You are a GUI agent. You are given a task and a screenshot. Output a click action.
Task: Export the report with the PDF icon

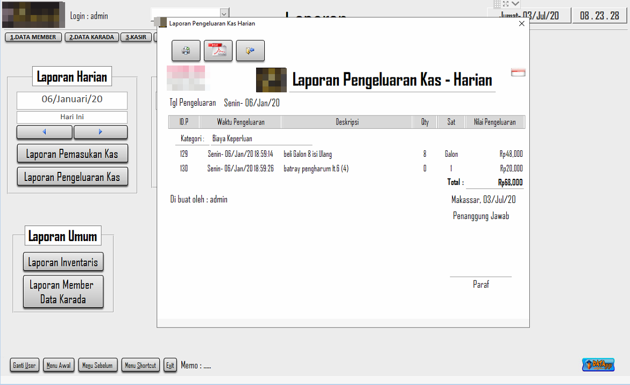coord(218,51)
